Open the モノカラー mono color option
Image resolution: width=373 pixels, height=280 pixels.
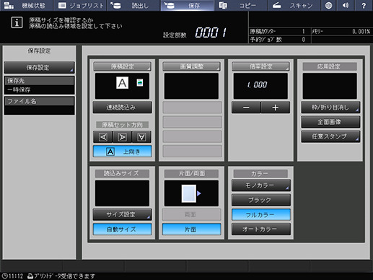click(261, 185)
